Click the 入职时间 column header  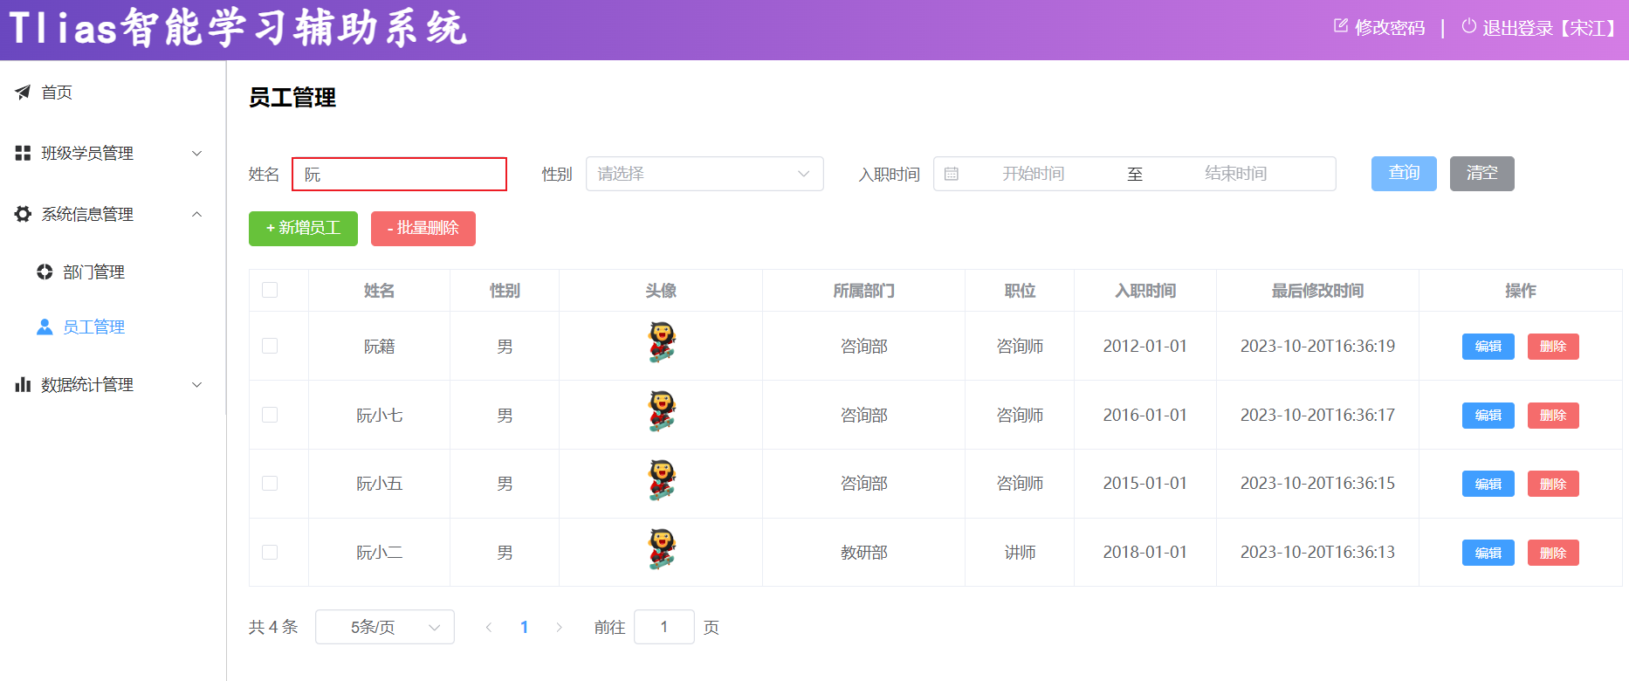click(x=1145, y=291)
